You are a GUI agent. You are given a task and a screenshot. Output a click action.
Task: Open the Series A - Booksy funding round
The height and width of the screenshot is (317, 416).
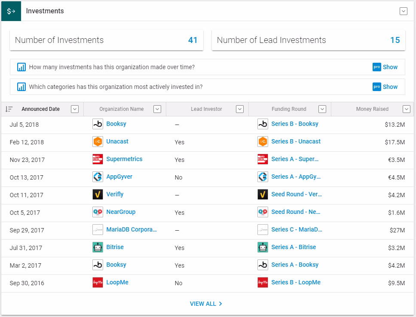(x=295, y=265)
